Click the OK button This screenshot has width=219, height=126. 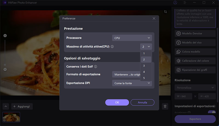point(117,102)
